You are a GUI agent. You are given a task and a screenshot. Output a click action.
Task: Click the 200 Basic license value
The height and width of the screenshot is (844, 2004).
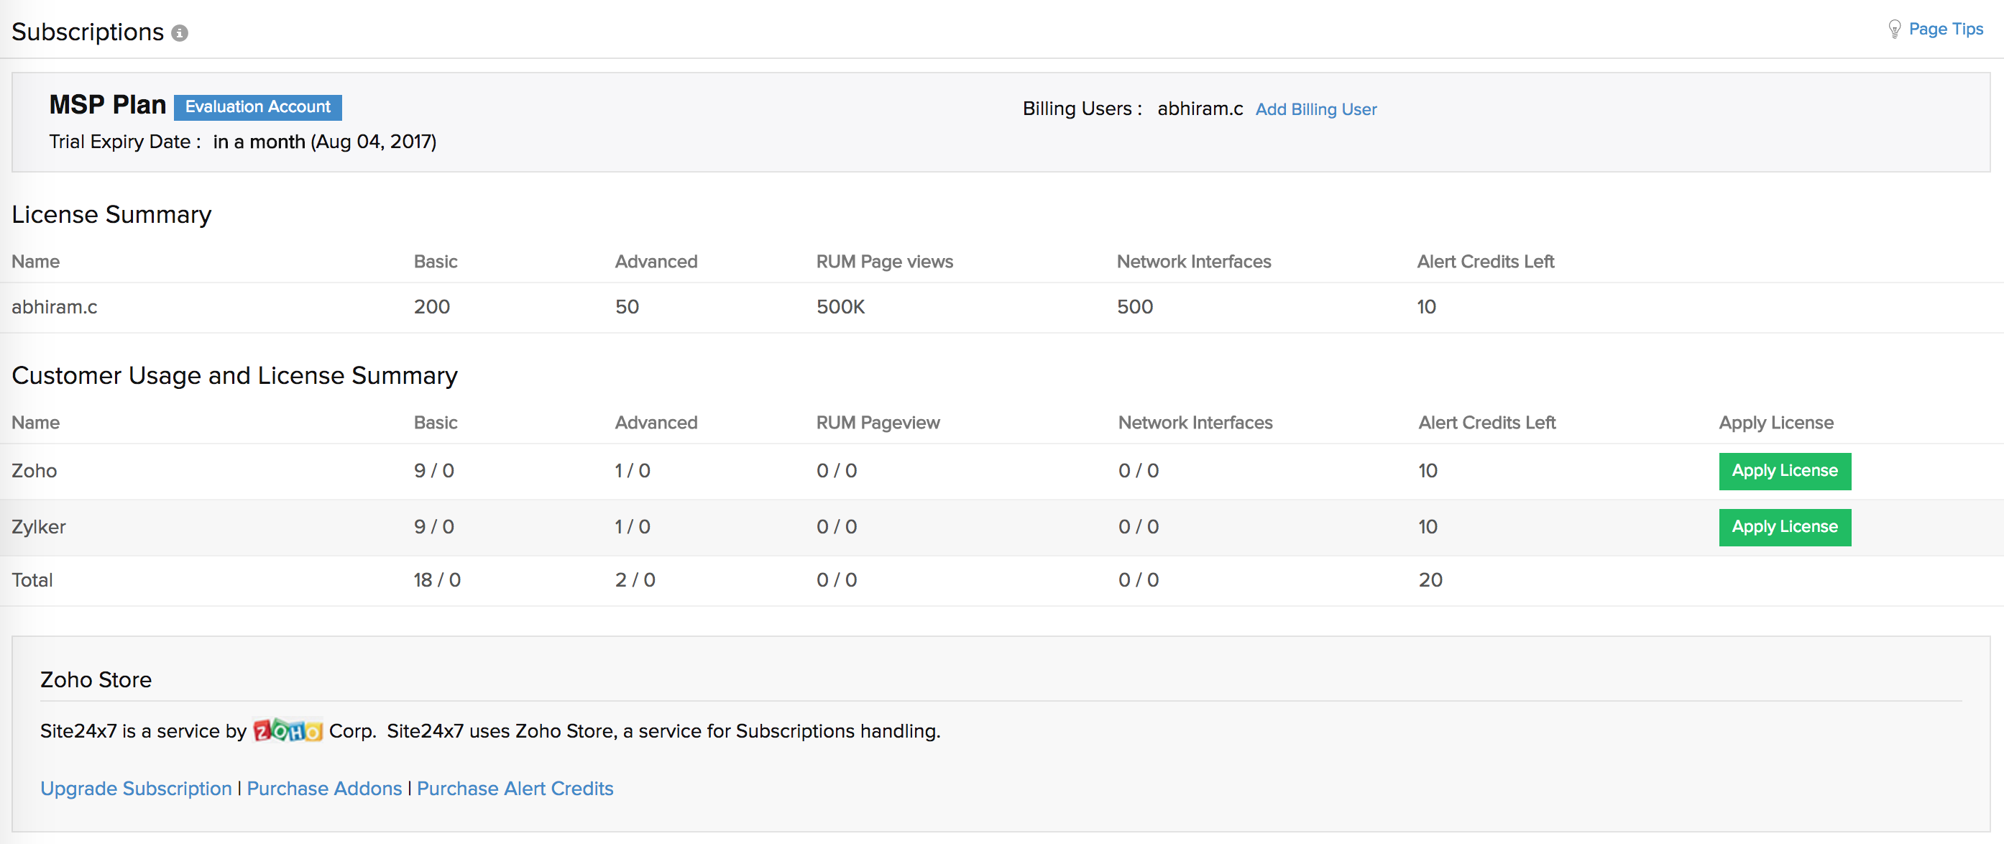432,306
